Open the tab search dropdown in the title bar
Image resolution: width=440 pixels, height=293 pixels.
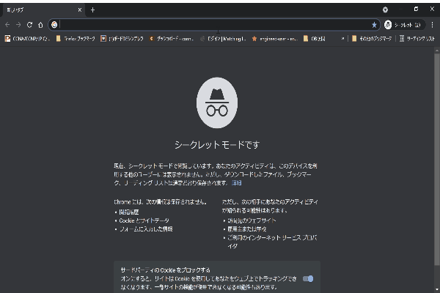[385, 10]
